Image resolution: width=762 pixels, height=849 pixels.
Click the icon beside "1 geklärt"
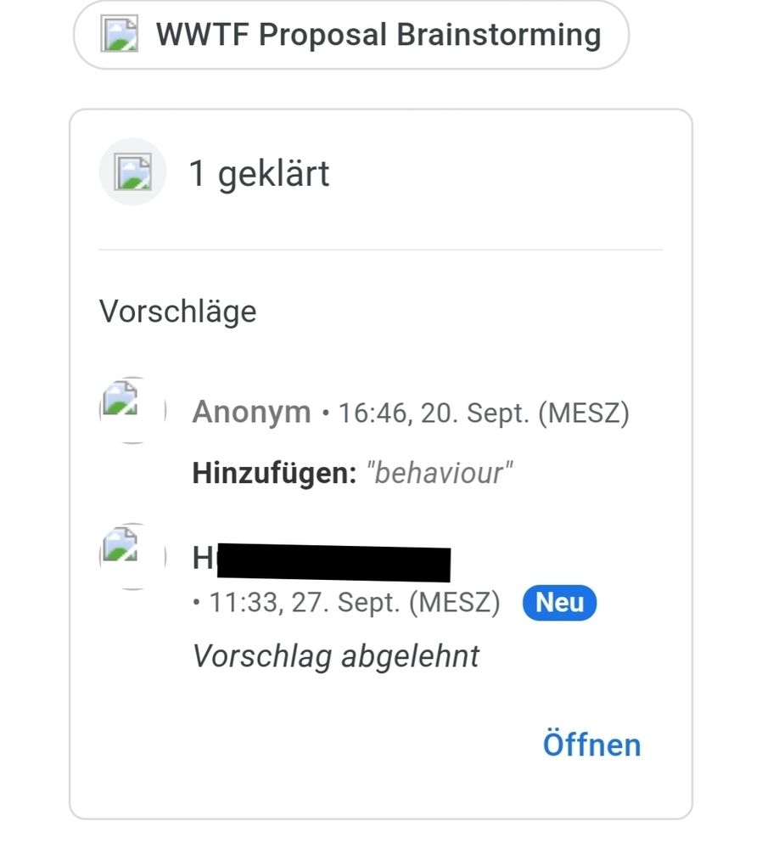pyautogui.click(x=132, y=172)
